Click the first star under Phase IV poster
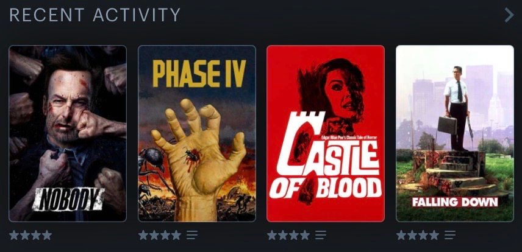 tap(143, 236)
